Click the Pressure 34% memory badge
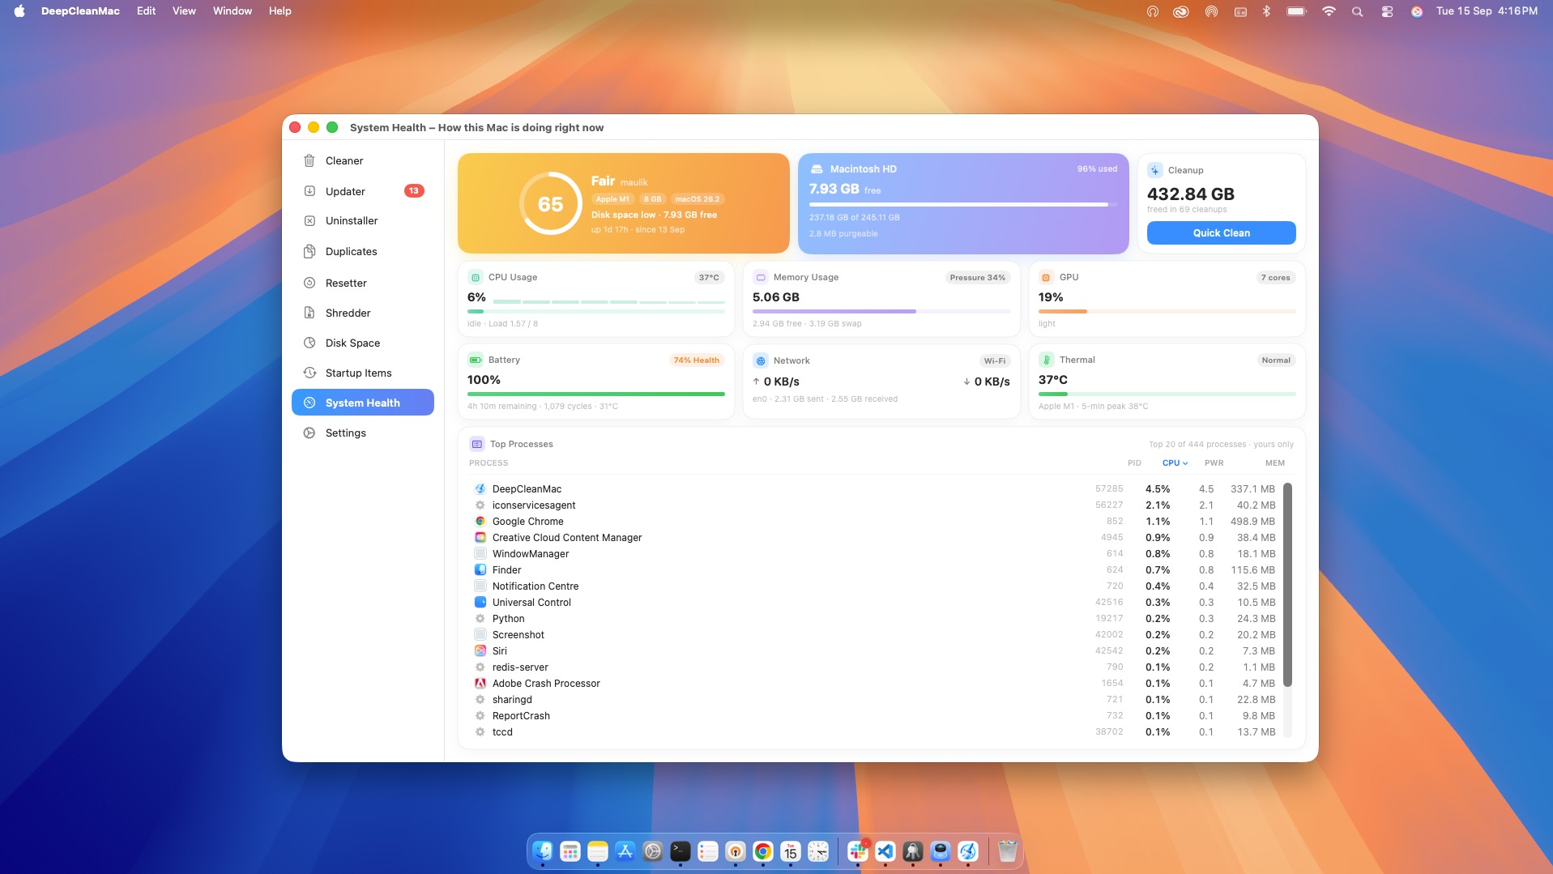The width and height of the screenshot is (1553, 874). click(977, 278)
